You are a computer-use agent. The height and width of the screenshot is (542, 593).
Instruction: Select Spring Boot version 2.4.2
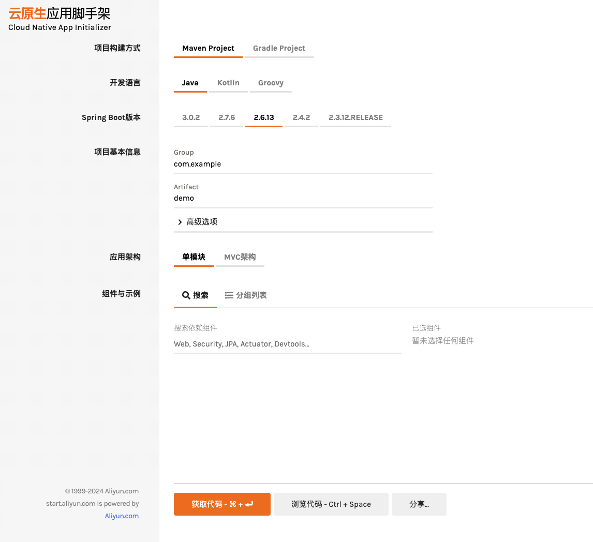(x=302, y=117)
